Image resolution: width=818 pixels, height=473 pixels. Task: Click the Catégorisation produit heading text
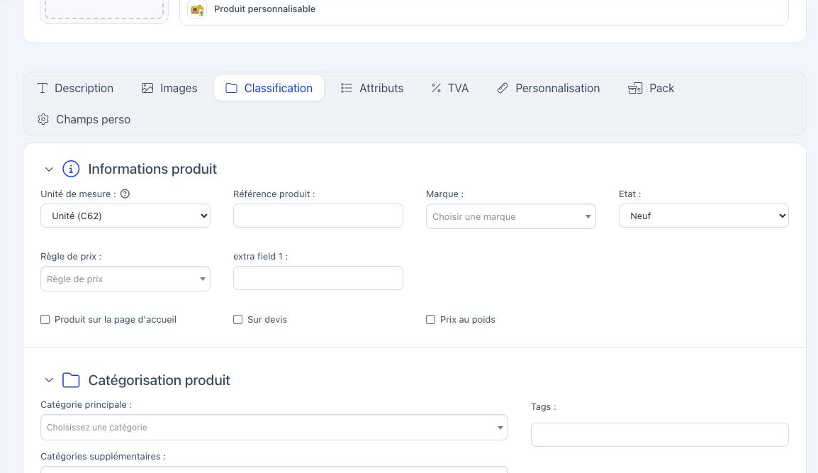[159, 380]
